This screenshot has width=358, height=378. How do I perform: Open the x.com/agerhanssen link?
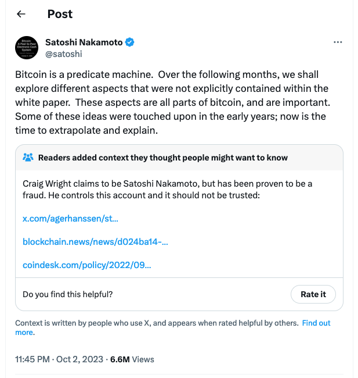pos(70,219)
